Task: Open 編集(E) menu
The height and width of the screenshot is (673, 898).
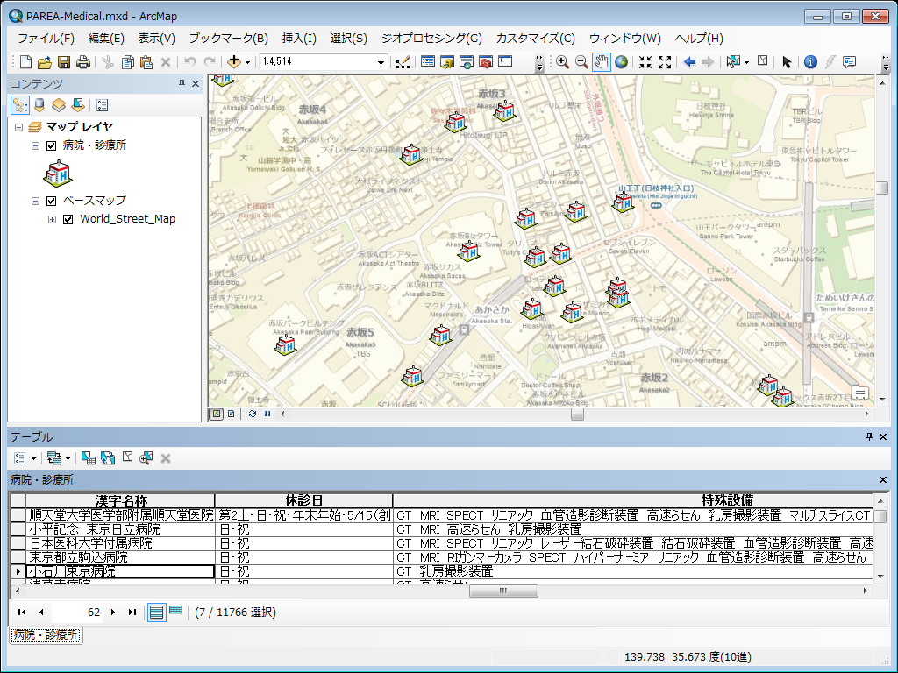Action: click(106, 39)
